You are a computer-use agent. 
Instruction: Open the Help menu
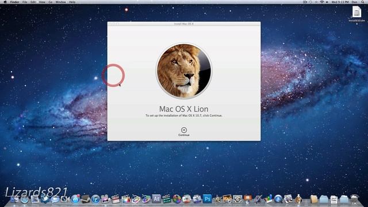tap(72, 2)
